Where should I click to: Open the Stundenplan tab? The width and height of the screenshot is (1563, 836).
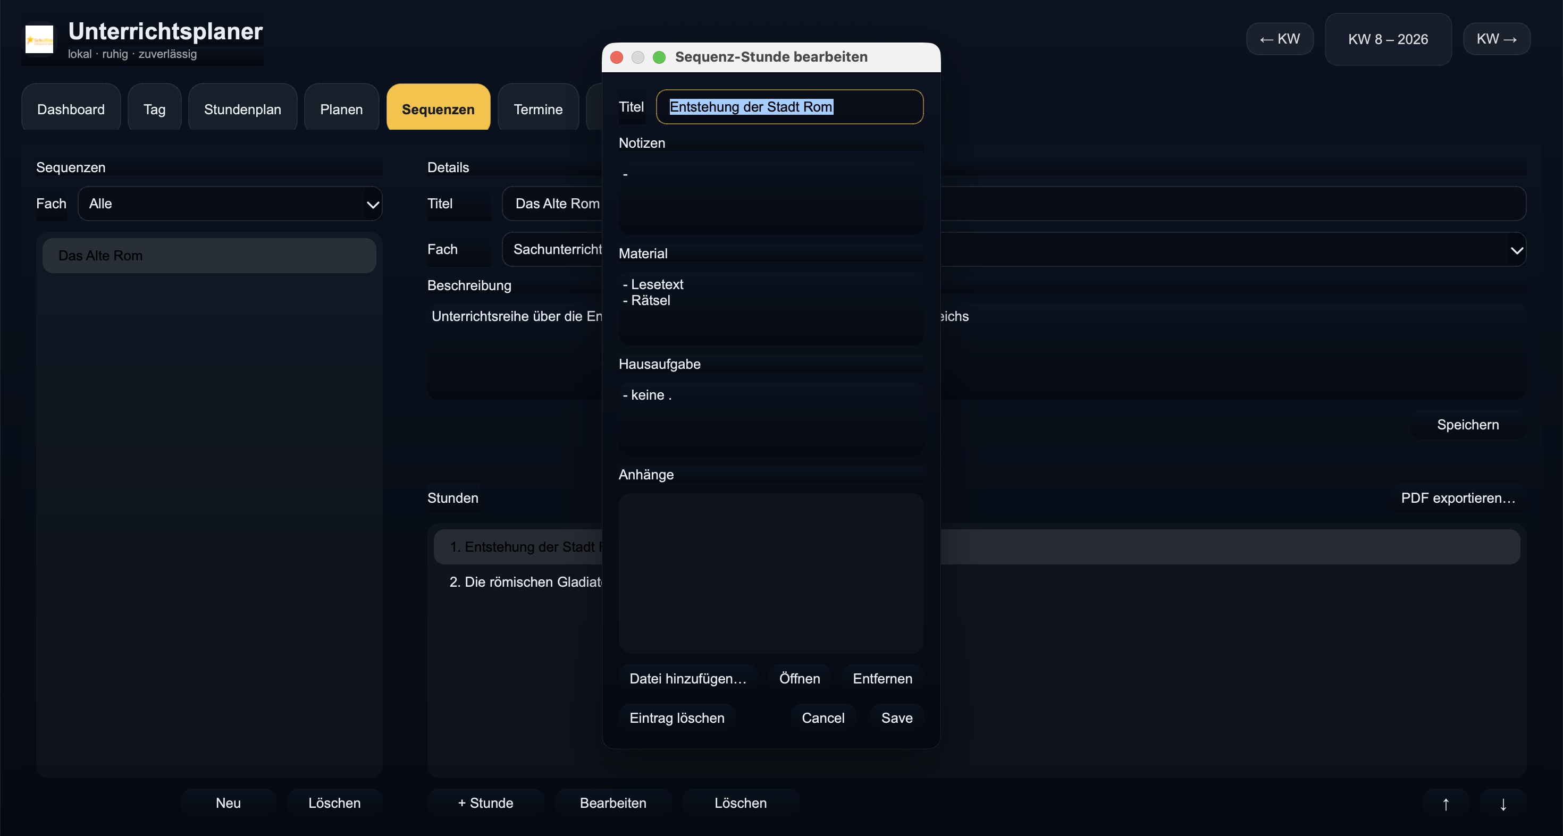(x=242, y=109)
